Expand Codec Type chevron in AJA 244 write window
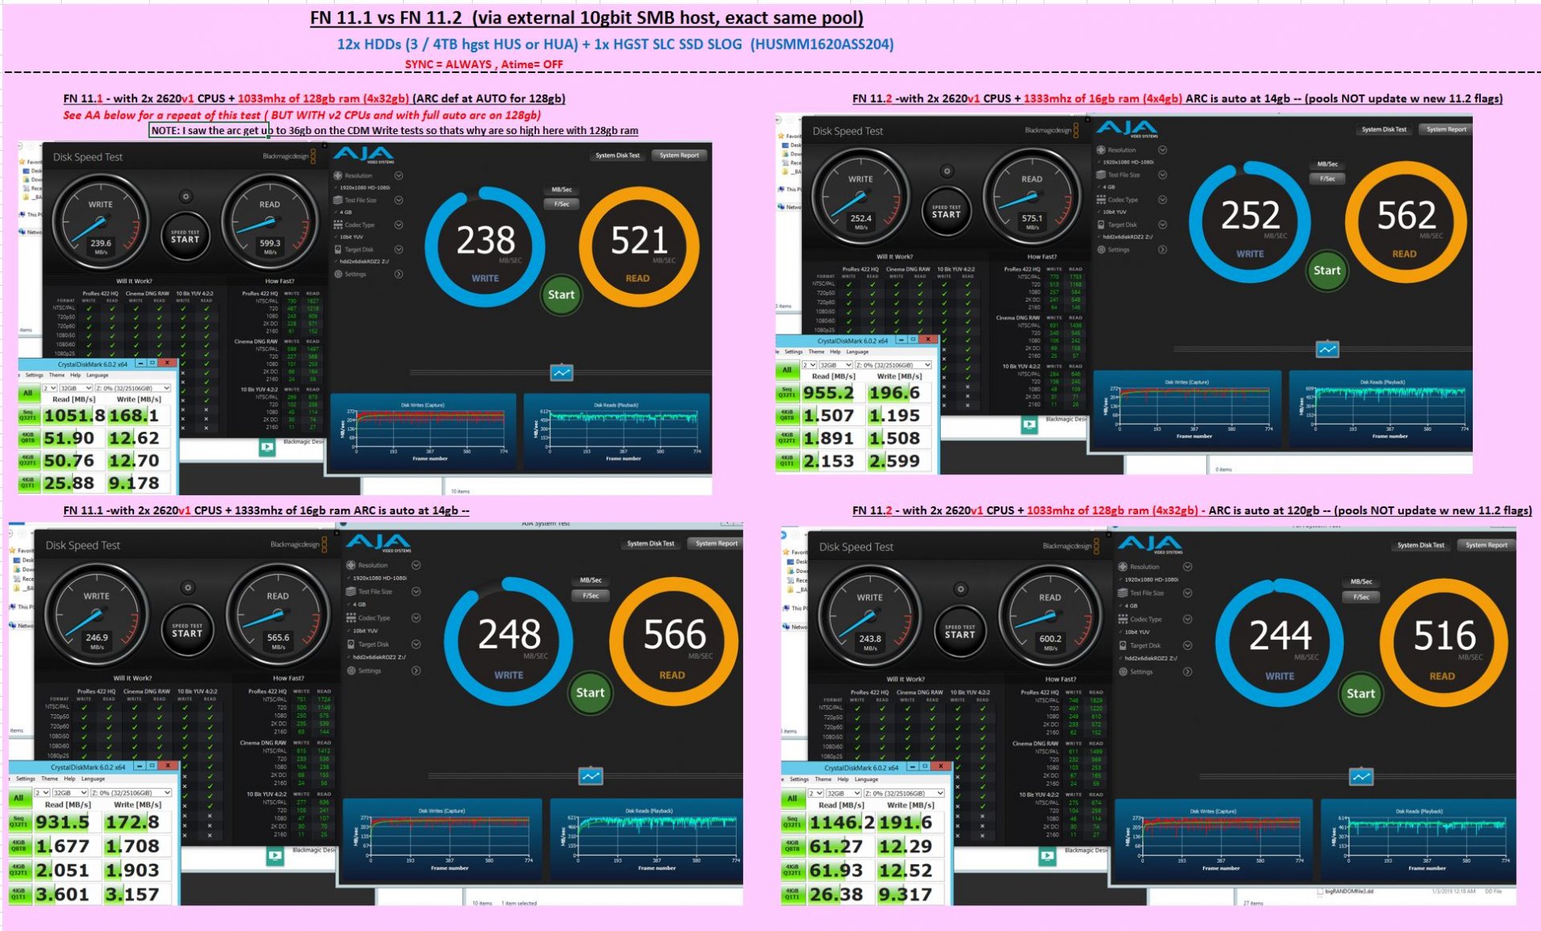Image resolution: width=1541 pixels, height=931 pixels. click(1187, 620)
